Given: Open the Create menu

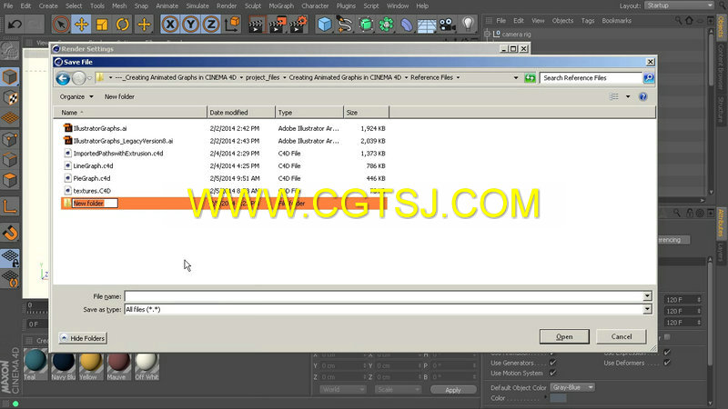Looking at the screenshot, I should [48, 6].
